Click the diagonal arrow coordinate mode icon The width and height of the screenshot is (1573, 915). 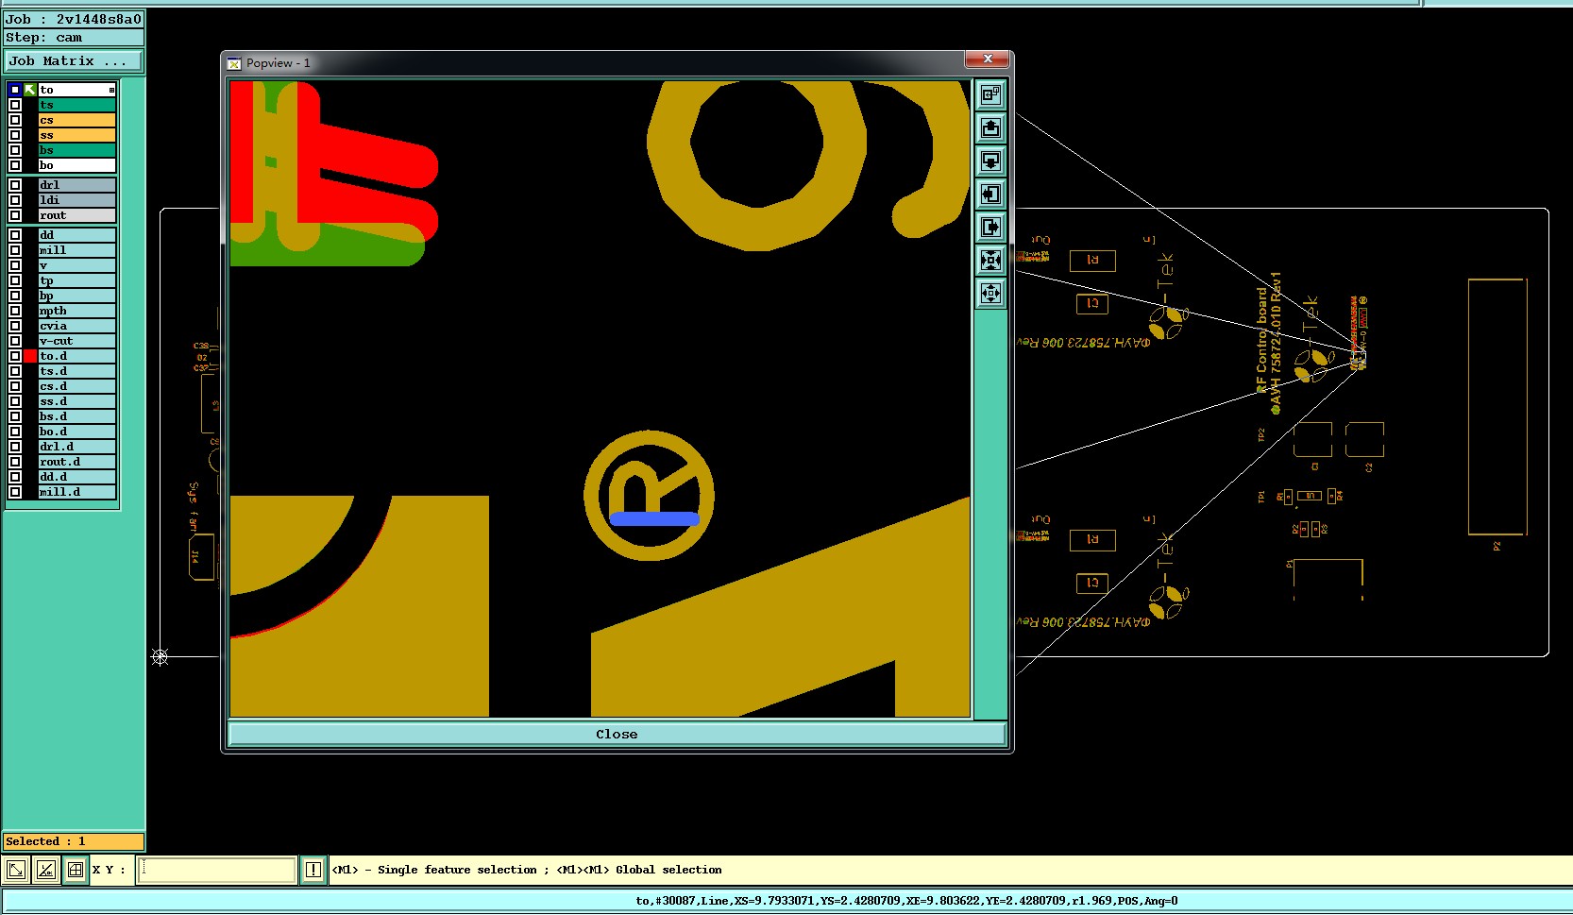coord(16,870)
